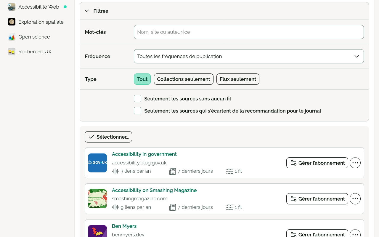Screen dimensions: 379x237
Task: Click the frequency icon beside 3 liens par an
Action: pyautogui.click(x=115, y=171)
